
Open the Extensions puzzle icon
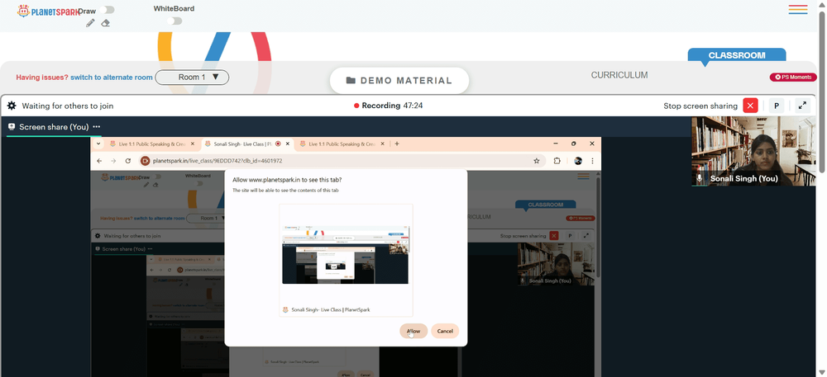pos(557,161)
